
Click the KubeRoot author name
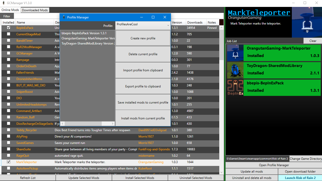(x=145, y=168)
